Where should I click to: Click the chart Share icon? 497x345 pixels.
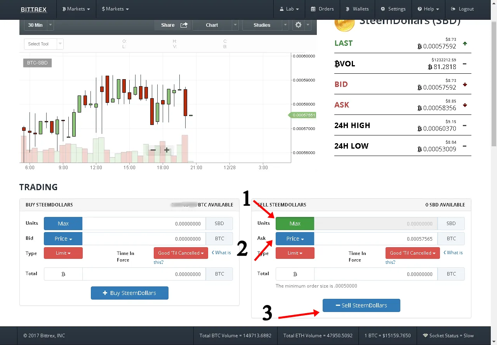[184, 25]
